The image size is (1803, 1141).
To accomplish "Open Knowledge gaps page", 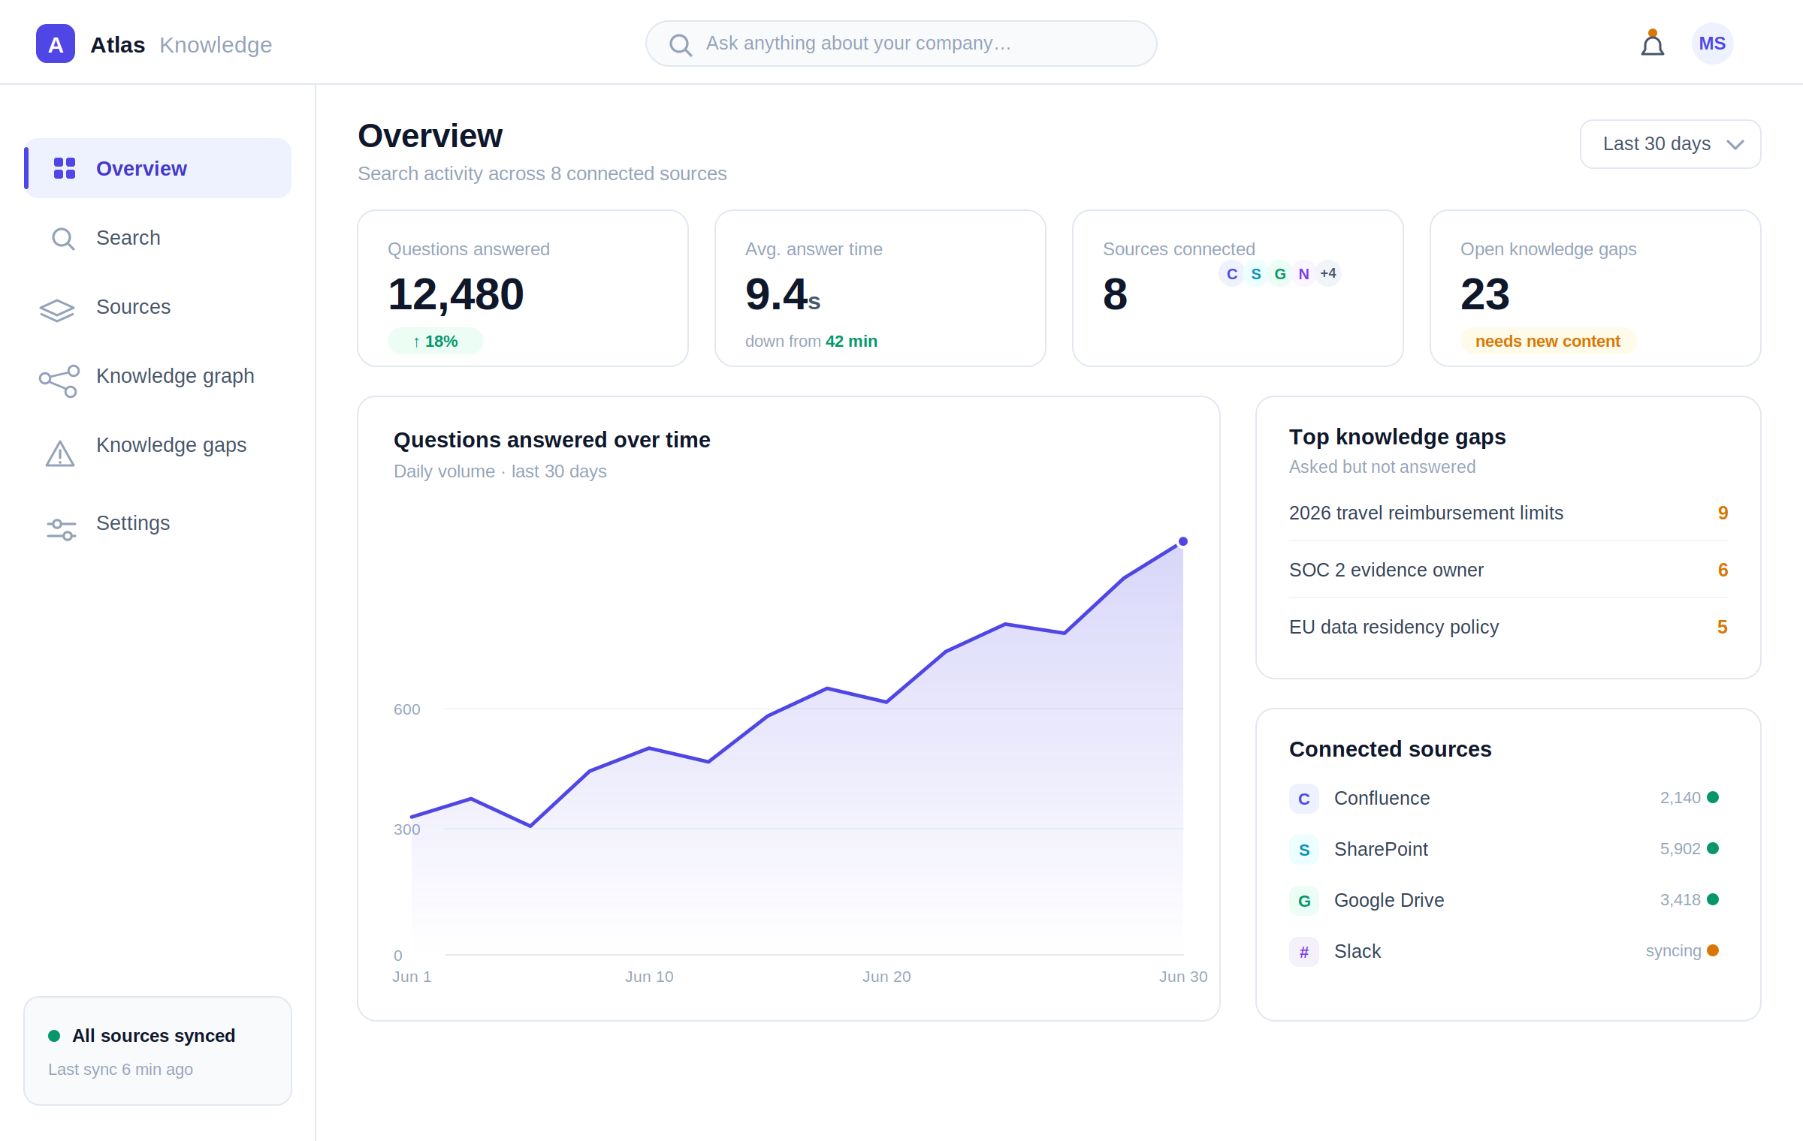I will tap(158, 445).
